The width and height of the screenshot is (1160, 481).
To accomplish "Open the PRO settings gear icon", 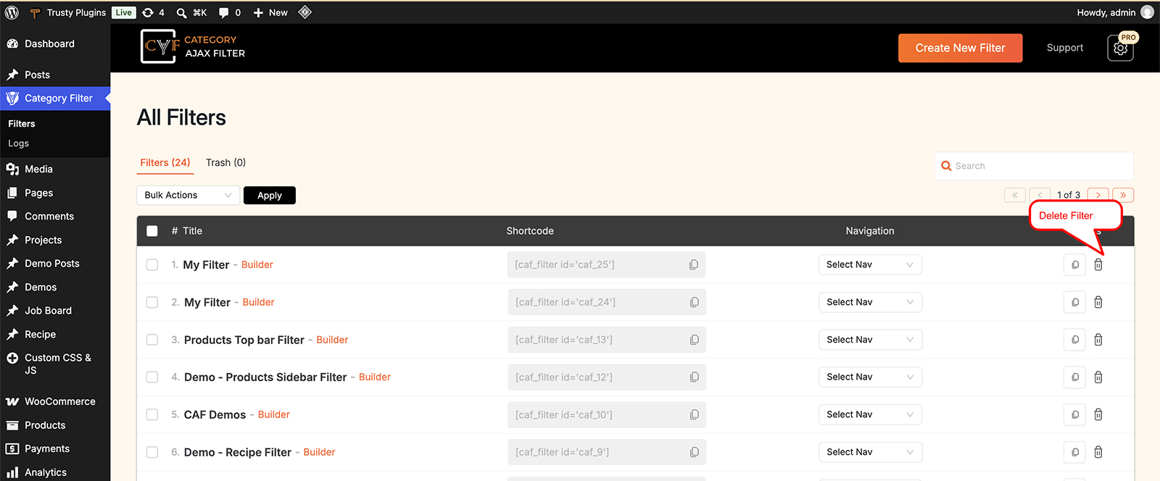I will pos(1120,48).
